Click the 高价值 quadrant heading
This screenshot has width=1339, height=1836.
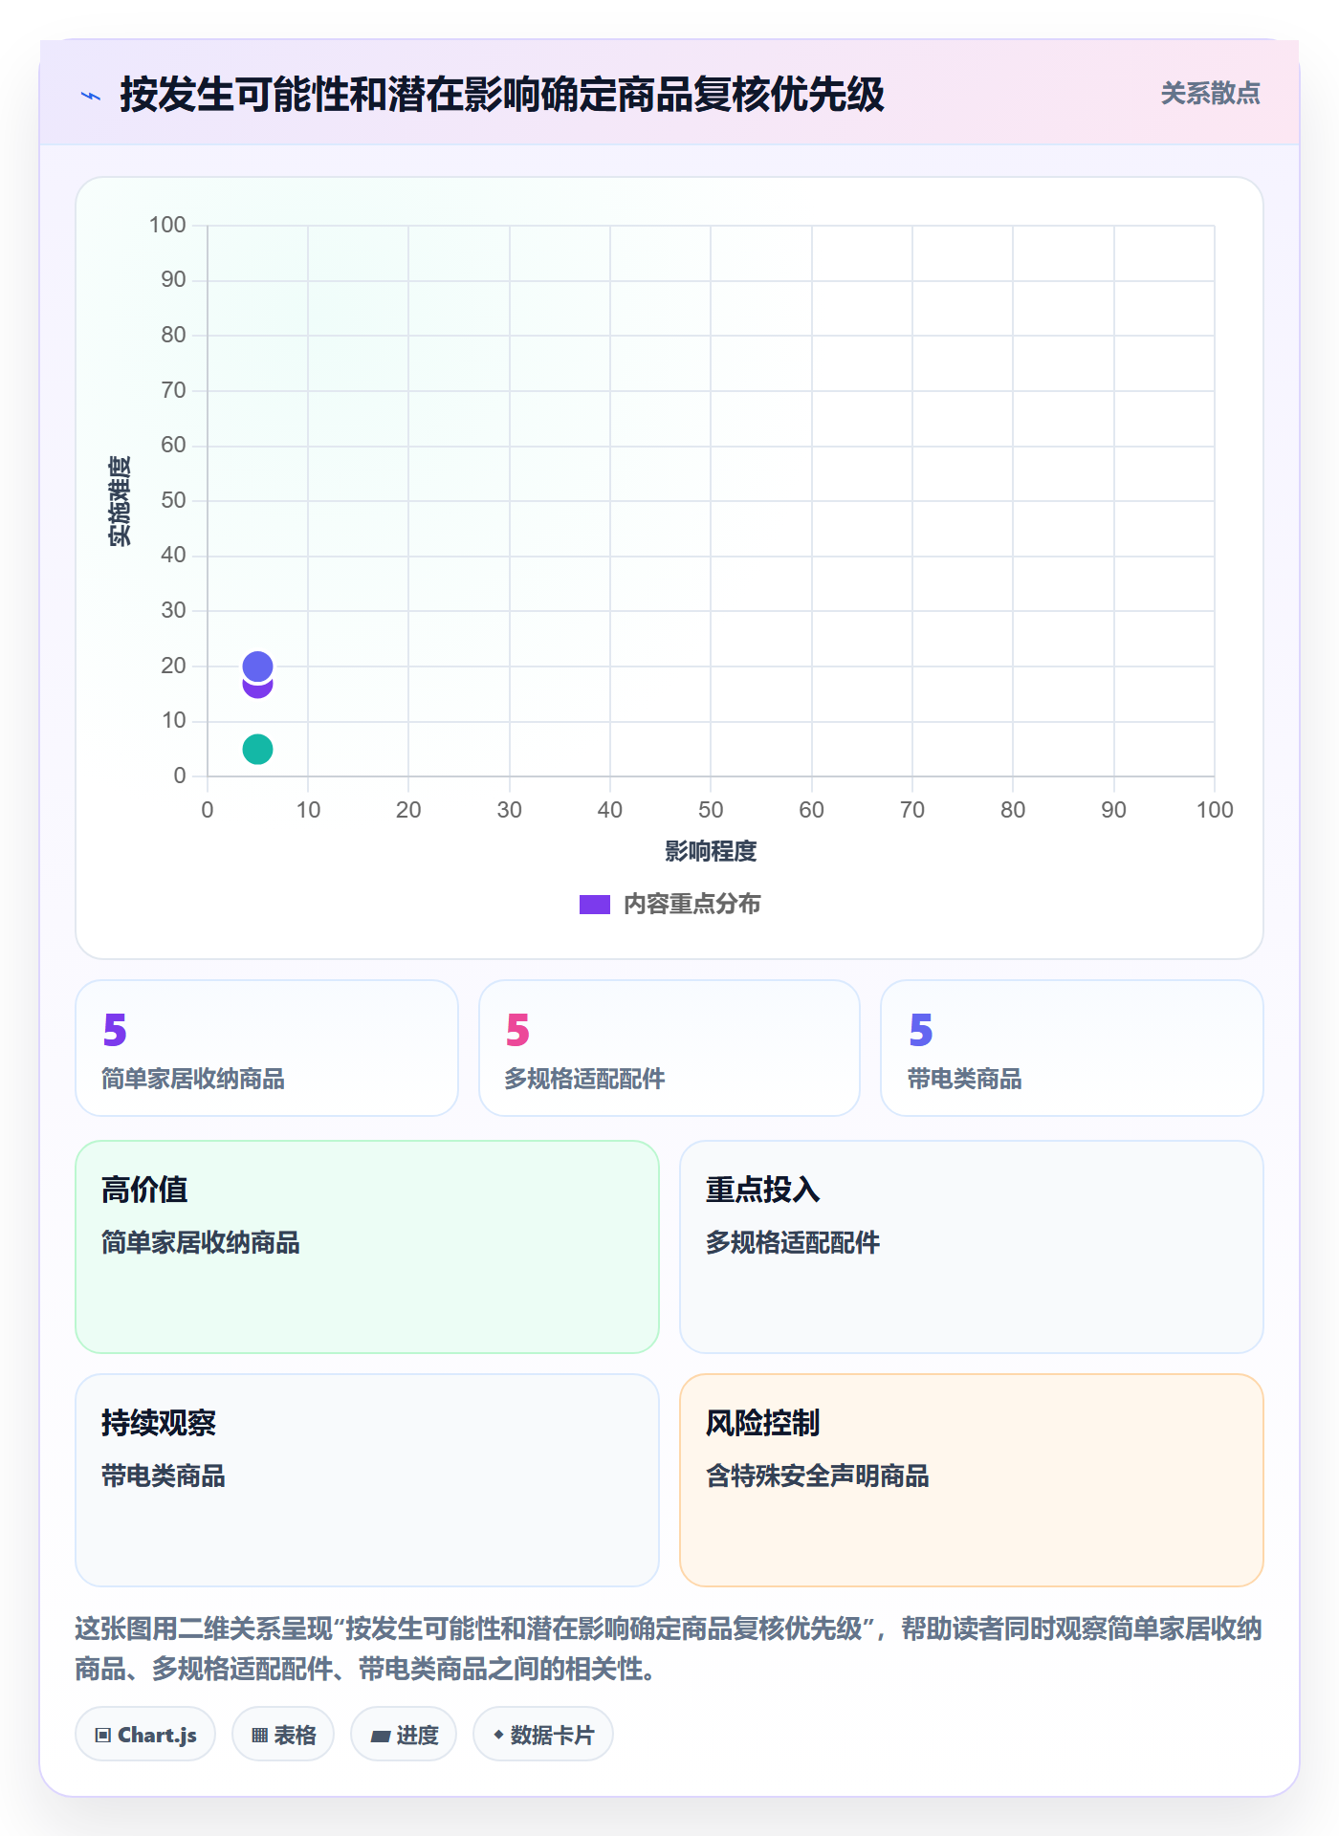pos(144,1190)
